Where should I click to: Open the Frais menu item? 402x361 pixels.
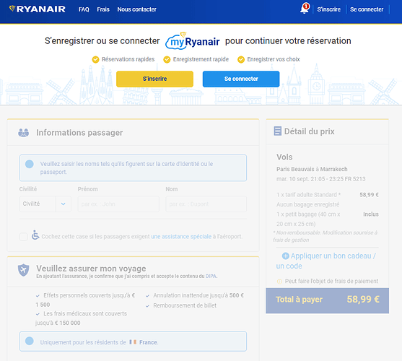pos(103,9)
